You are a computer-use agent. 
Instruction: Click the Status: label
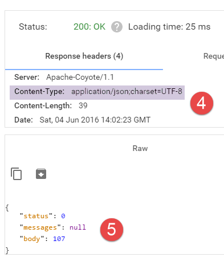pyautogui.click(x=33, y=27)
